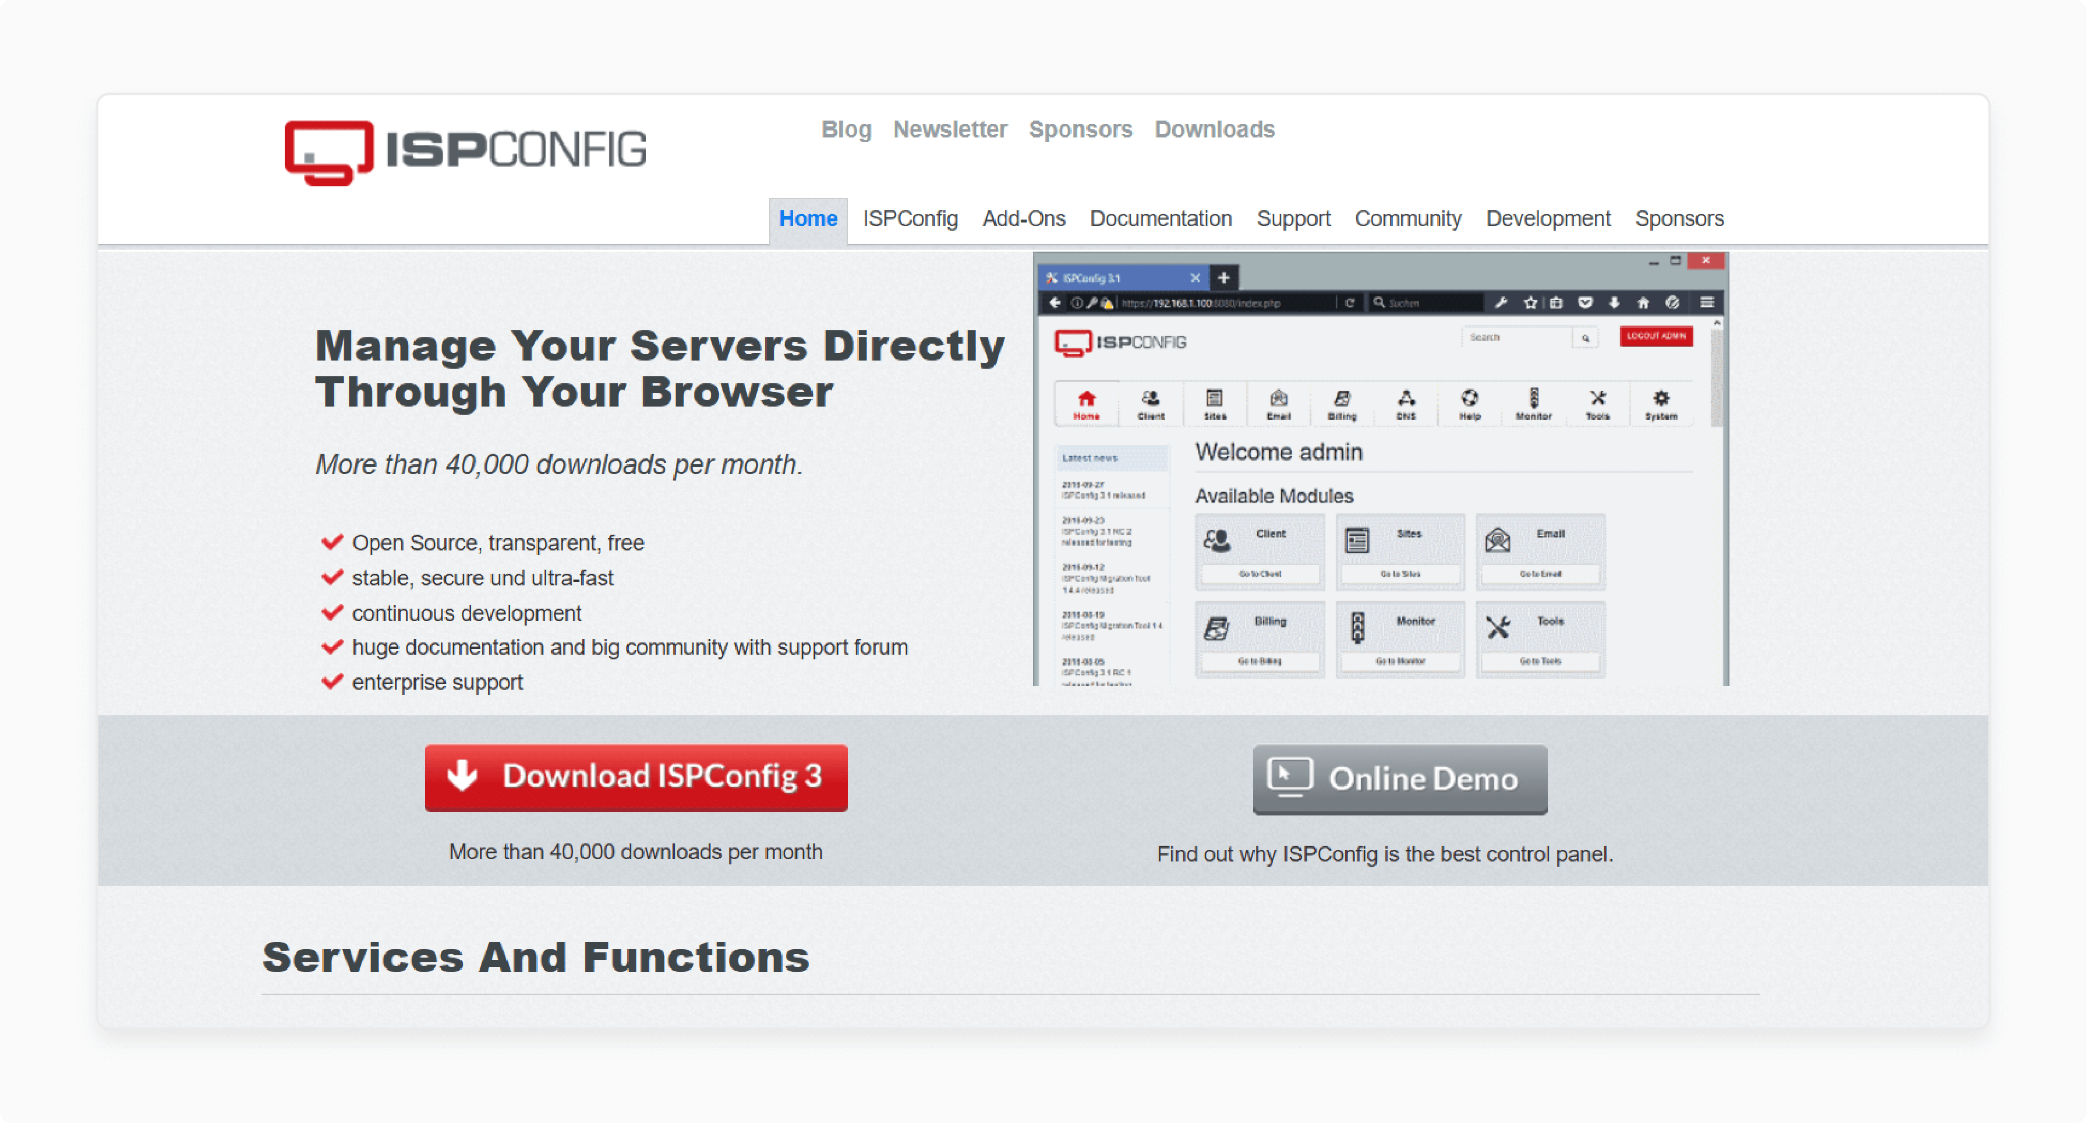The image size is (2087, 1123).
Task: Click the 'Services And Functions' heading
Action: click(535, 957)
